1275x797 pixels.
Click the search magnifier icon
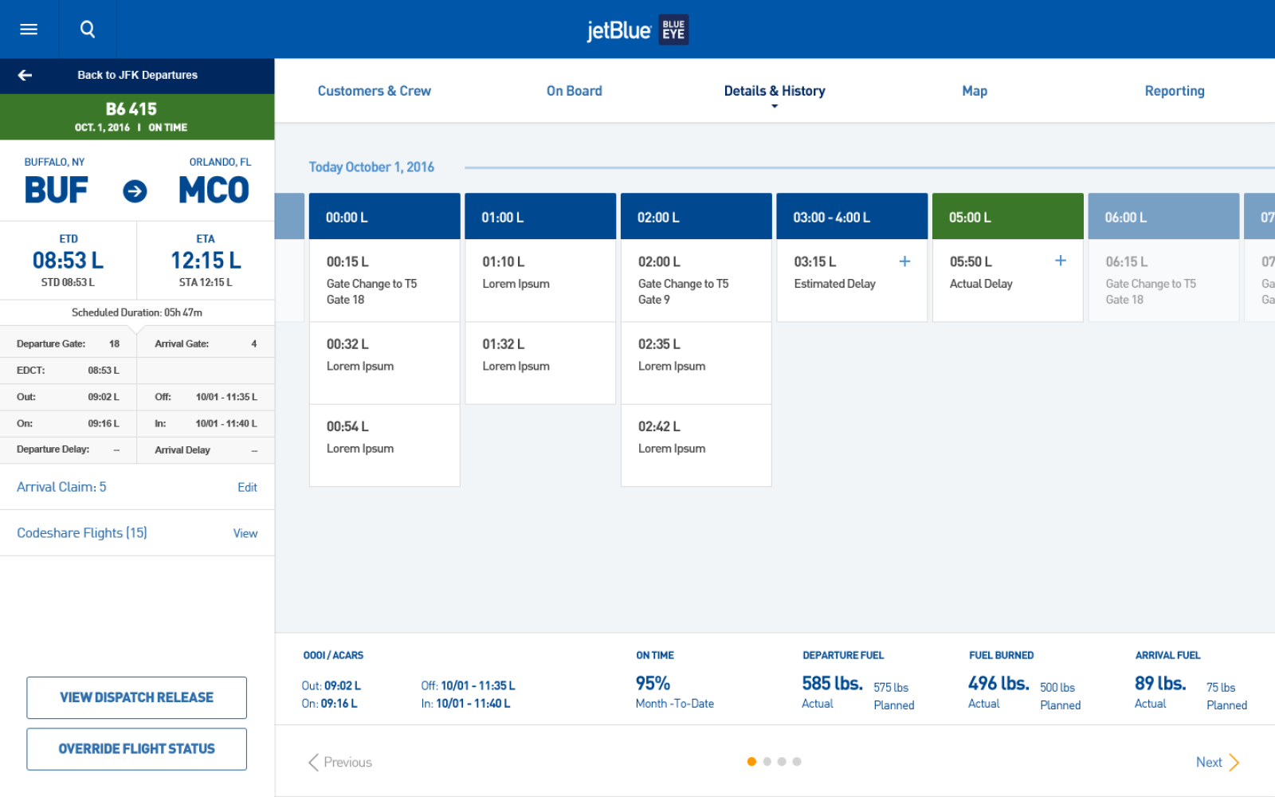point(88,29)
